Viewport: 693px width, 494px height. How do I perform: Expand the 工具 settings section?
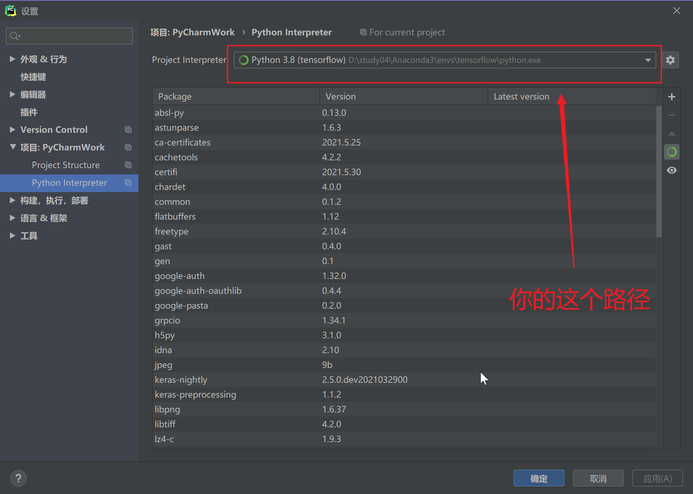12,236
